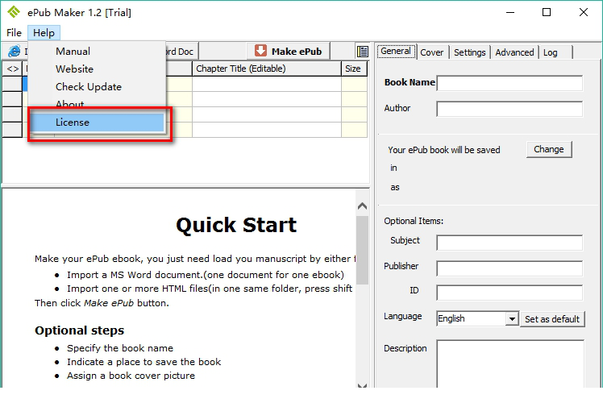Close the ePub Maker window
The height and width of the screenshot is (403, 603).
(584, 12)
